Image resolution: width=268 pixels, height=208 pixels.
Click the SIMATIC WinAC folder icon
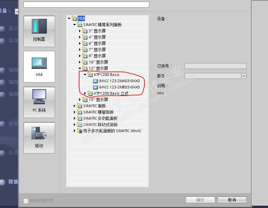click(80, 131)
